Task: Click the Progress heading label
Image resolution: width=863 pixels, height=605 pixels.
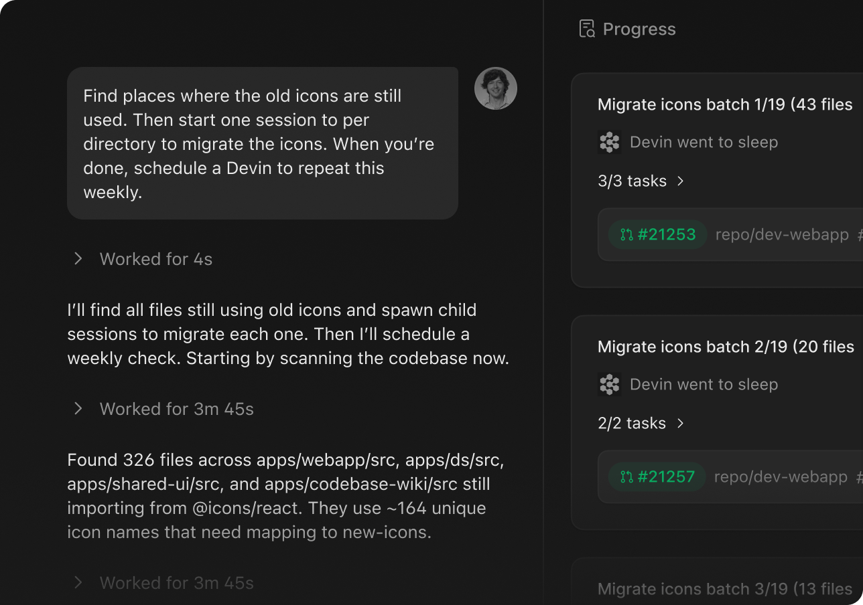Action: pos(639,29)
